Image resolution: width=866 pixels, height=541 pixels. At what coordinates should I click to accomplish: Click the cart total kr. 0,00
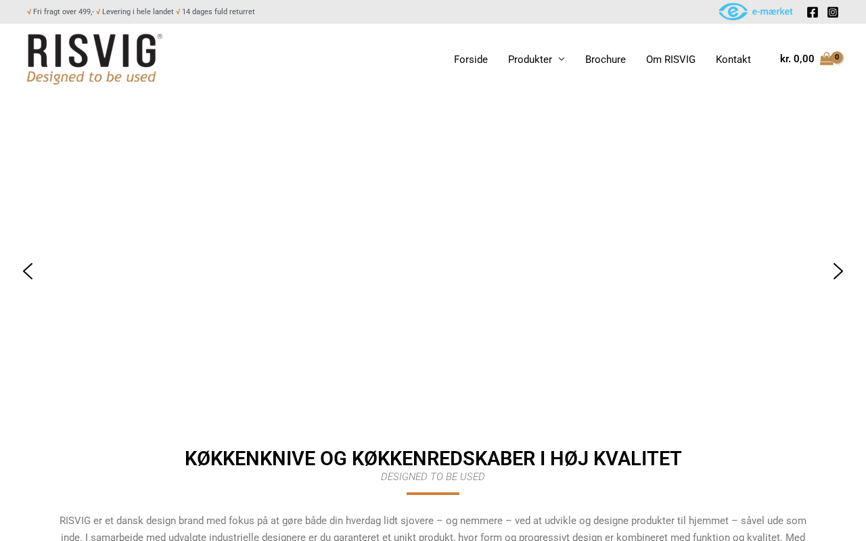pyautogui.click(x=797, y=59)
